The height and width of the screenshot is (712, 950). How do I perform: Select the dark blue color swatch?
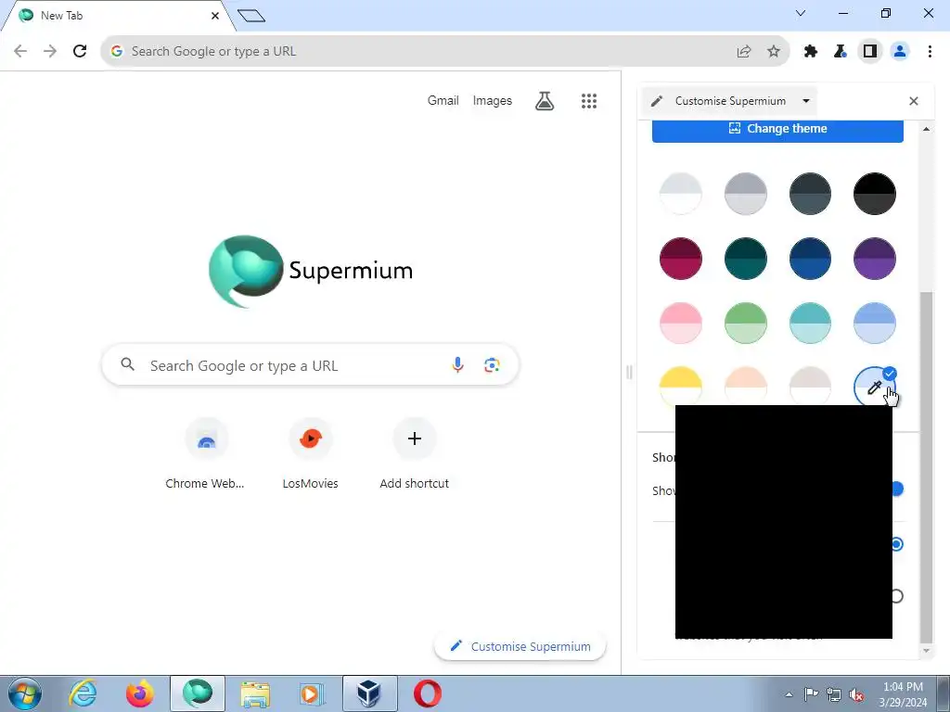(x=810, y=259)
